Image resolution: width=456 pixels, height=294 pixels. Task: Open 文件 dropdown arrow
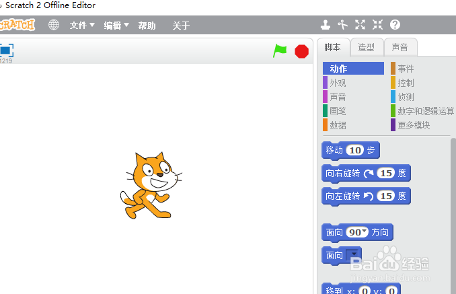(92, 25)
